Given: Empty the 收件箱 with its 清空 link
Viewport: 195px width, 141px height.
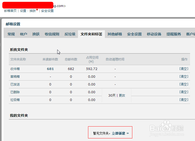Looking at the screenshot, I should 184,69.
